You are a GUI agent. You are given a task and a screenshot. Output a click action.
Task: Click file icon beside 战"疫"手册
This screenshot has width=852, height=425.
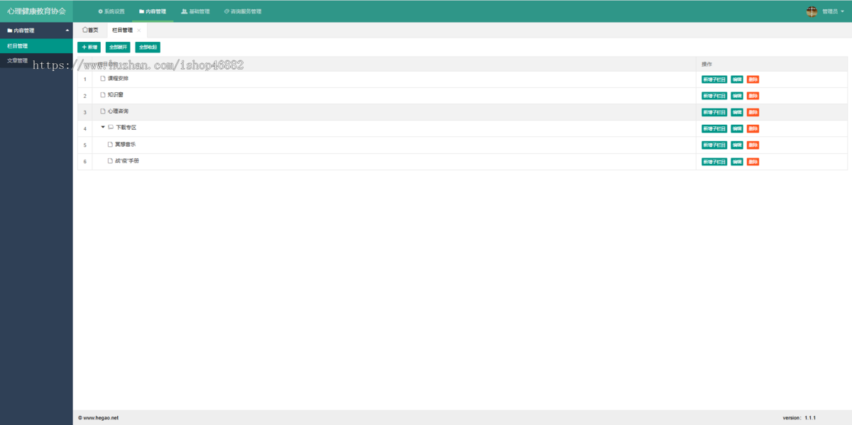click(x=110, y=161)
